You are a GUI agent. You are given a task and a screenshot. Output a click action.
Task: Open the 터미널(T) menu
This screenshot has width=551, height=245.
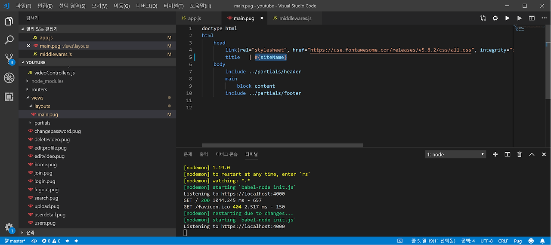coord(173,6)
